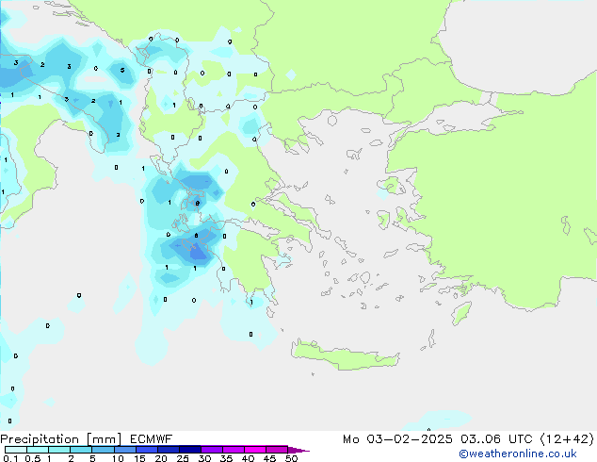The height and width of the screenshot is (462, 597).
Task: Pick the 40–45 mm magenta swatch
Action: pyautogui.click(x=255, y=450)
